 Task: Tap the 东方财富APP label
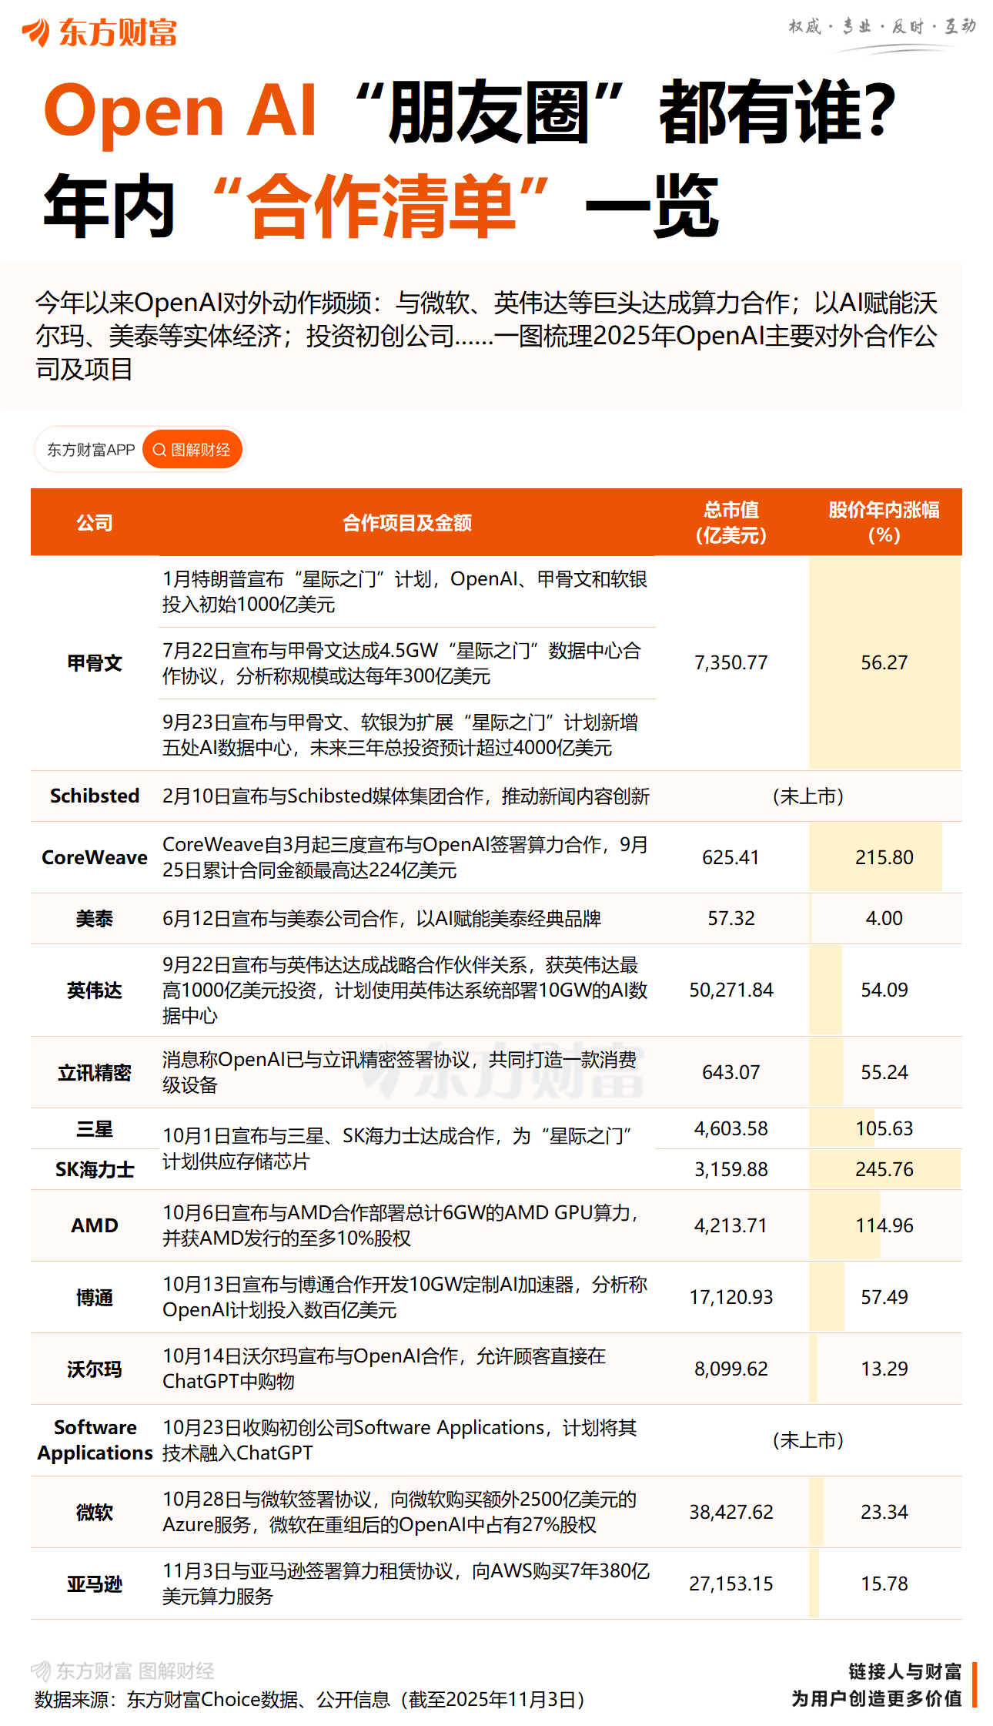click(91, 450)
